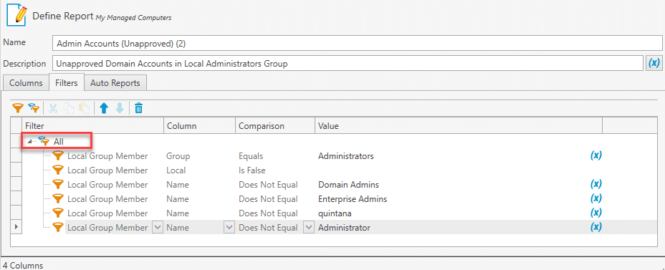
Task: Open the Auto Reports tab
Action: [x=115, y=83]
